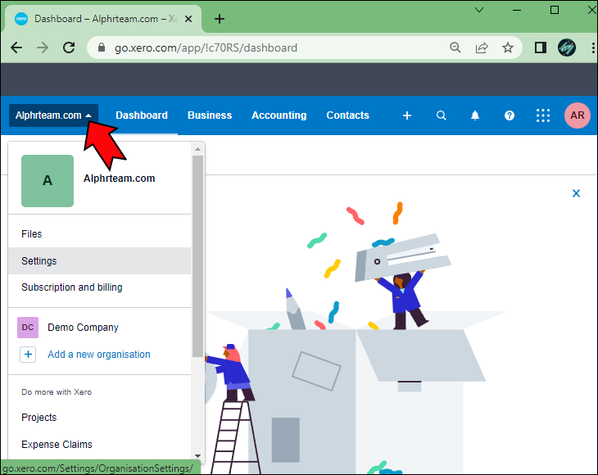Open the Accounting menu
Viewport: 598px width, 475px height.
coord(279,115)
